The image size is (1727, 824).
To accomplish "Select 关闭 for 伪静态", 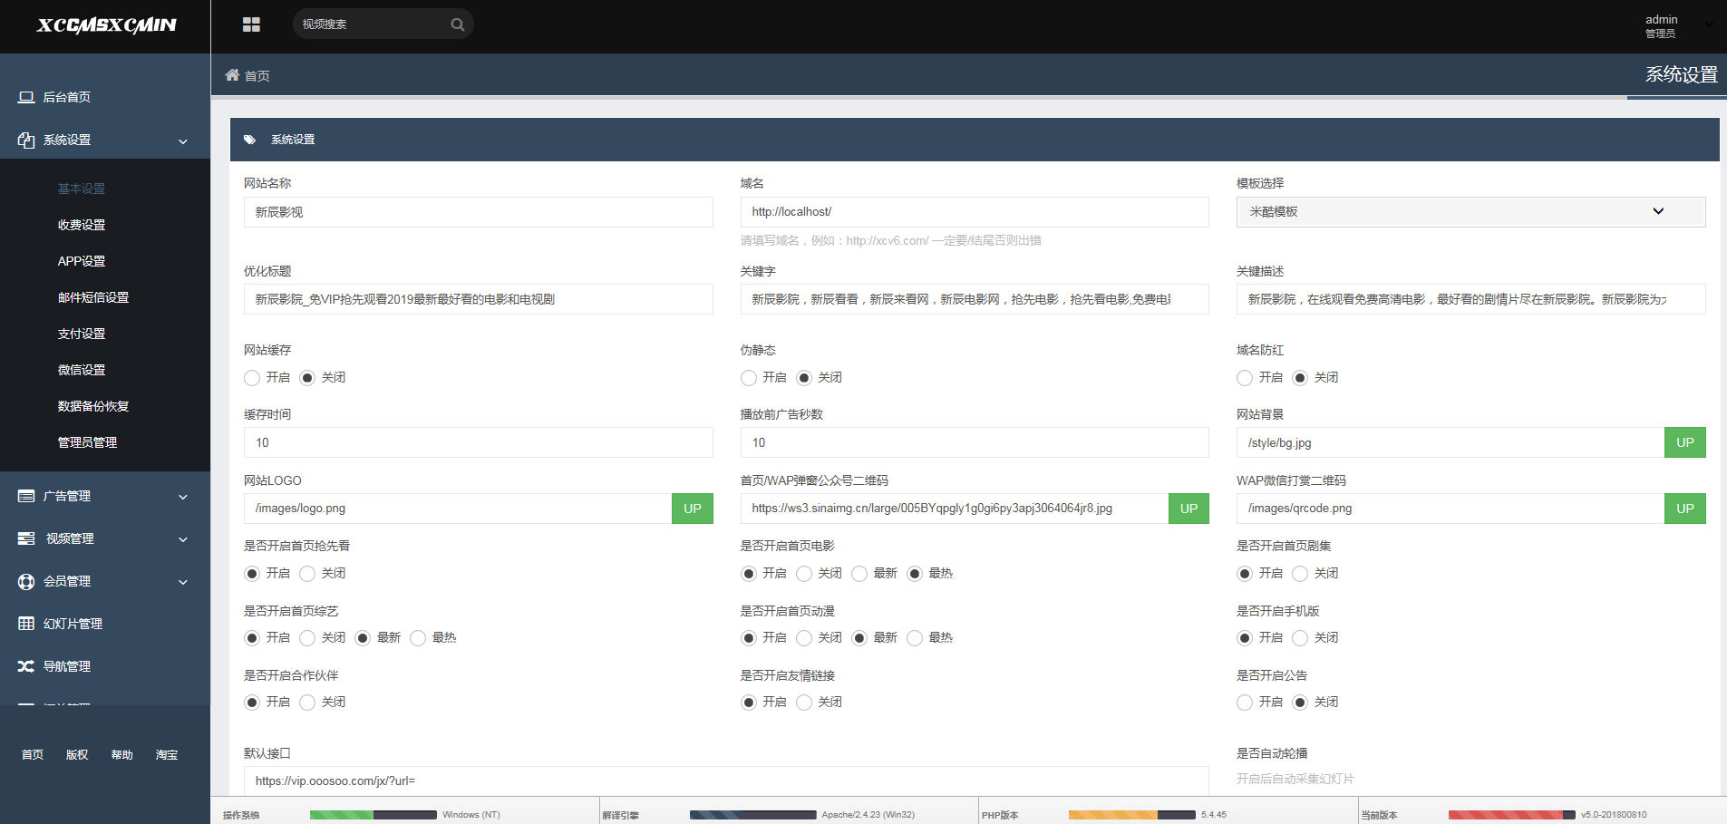I will pyautogui.click(x=804, y=378).
